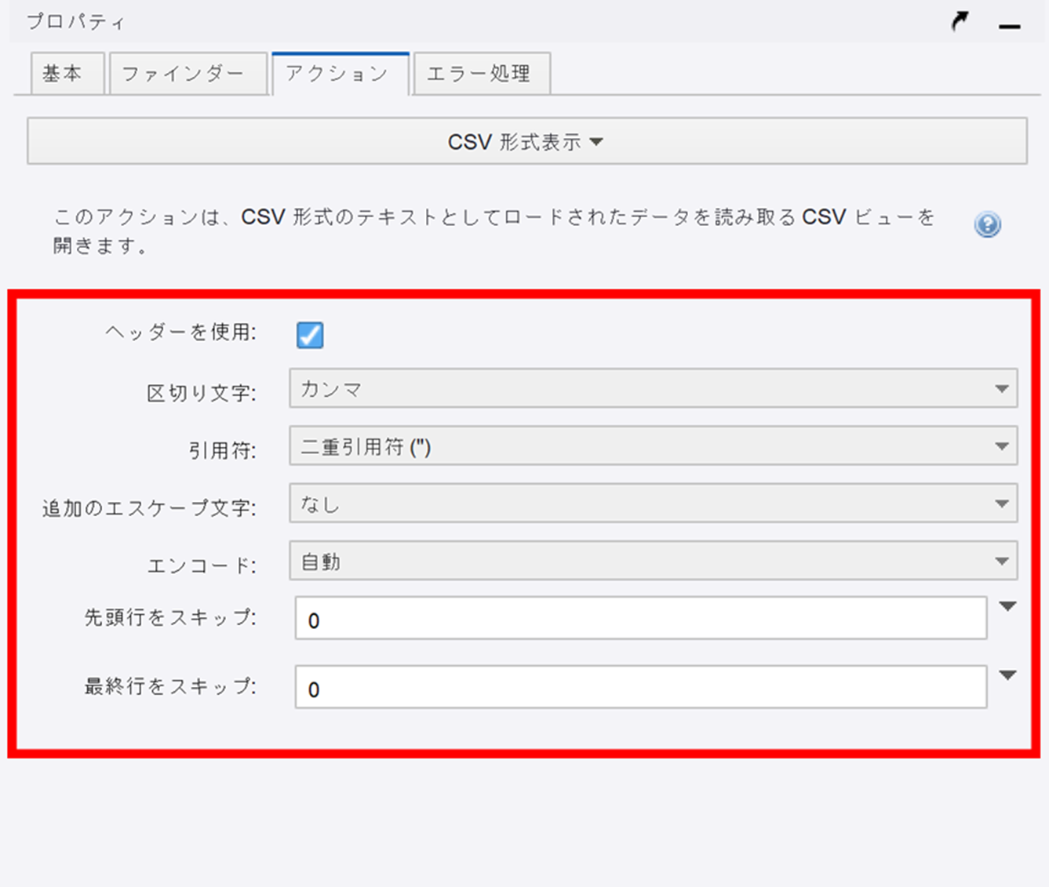Open the 引用符 dropdown
This screenshot has height=887, width=1049.
pos(653,446)
